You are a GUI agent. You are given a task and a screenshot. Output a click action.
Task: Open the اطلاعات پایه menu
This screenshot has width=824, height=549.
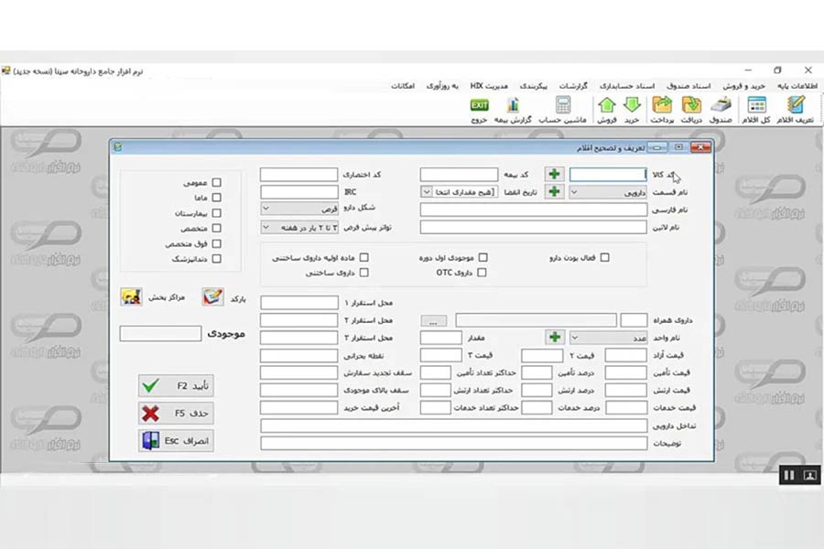797,86
